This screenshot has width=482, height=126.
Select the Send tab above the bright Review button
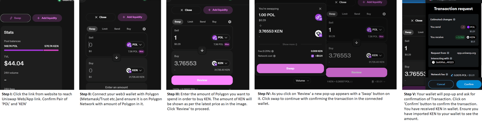203,22
